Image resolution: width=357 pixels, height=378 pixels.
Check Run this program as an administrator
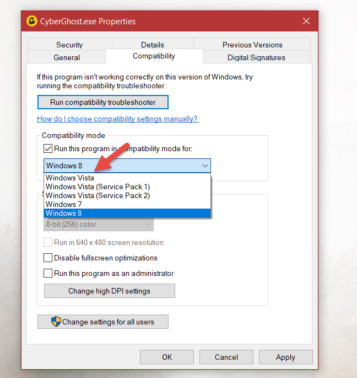point(48,273)
